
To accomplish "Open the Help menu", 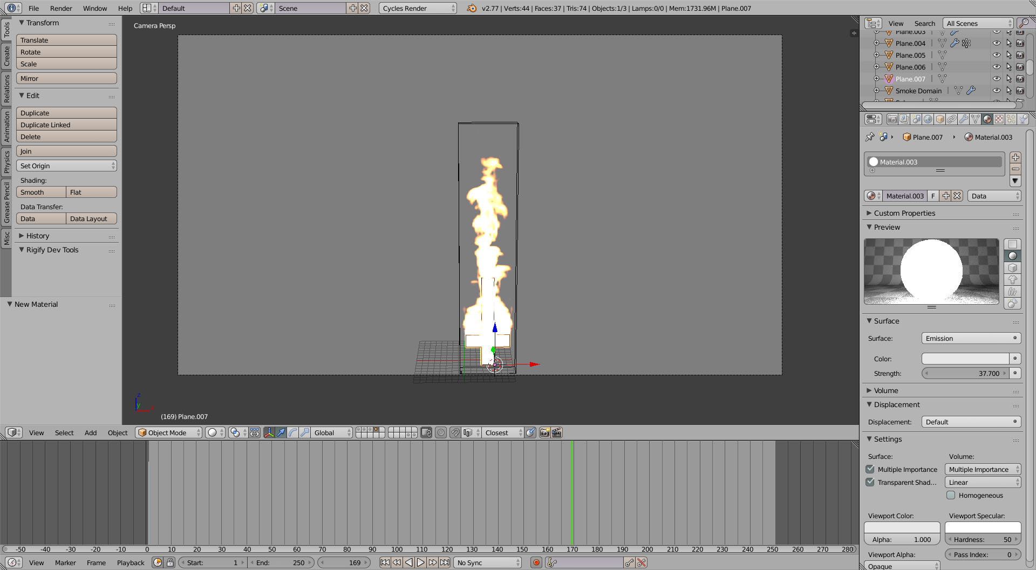I will click(125, 8).
